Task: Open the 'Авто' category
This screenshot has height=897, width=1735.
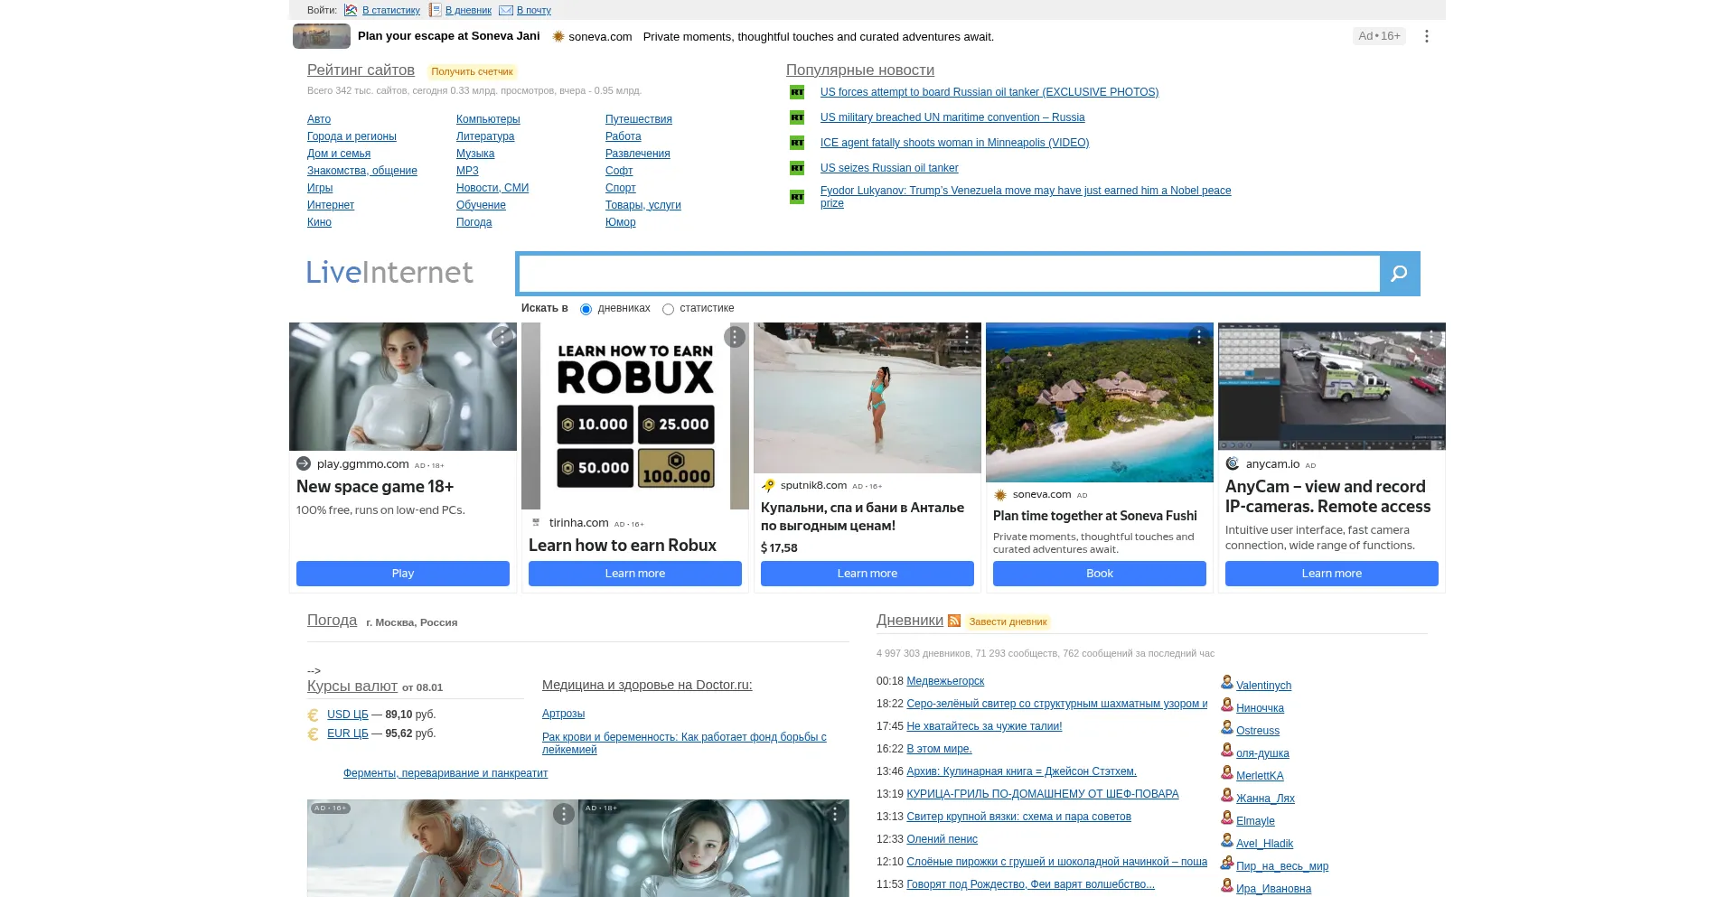Action: [x=319, y=119]
